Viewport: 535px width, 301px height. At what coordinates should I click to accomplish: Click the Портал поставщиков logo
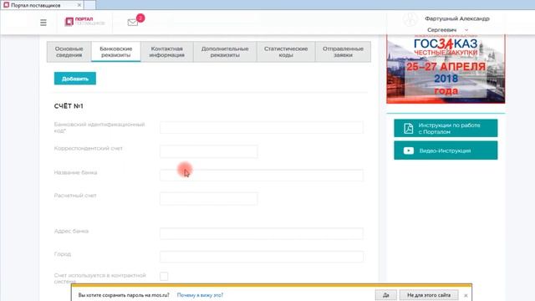[x=84, y=22]
